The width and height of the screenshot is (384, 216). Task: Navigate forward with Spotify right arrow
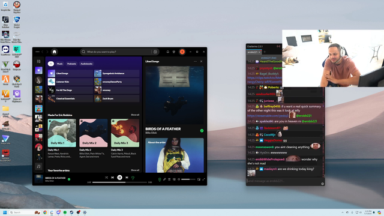click(47, 52)
